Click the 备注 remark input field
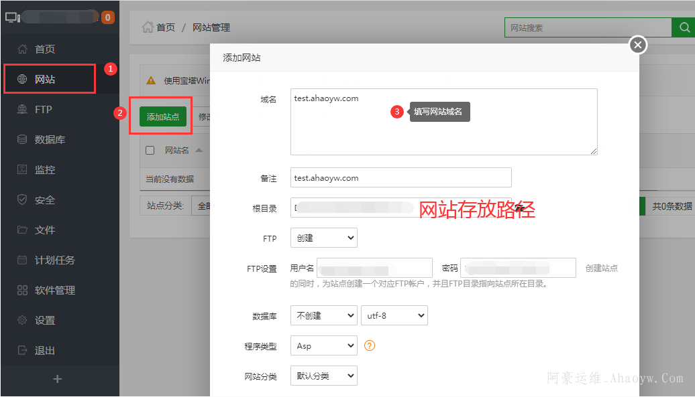The height and width of the screenshot is (397, 695). pos(400,178)
